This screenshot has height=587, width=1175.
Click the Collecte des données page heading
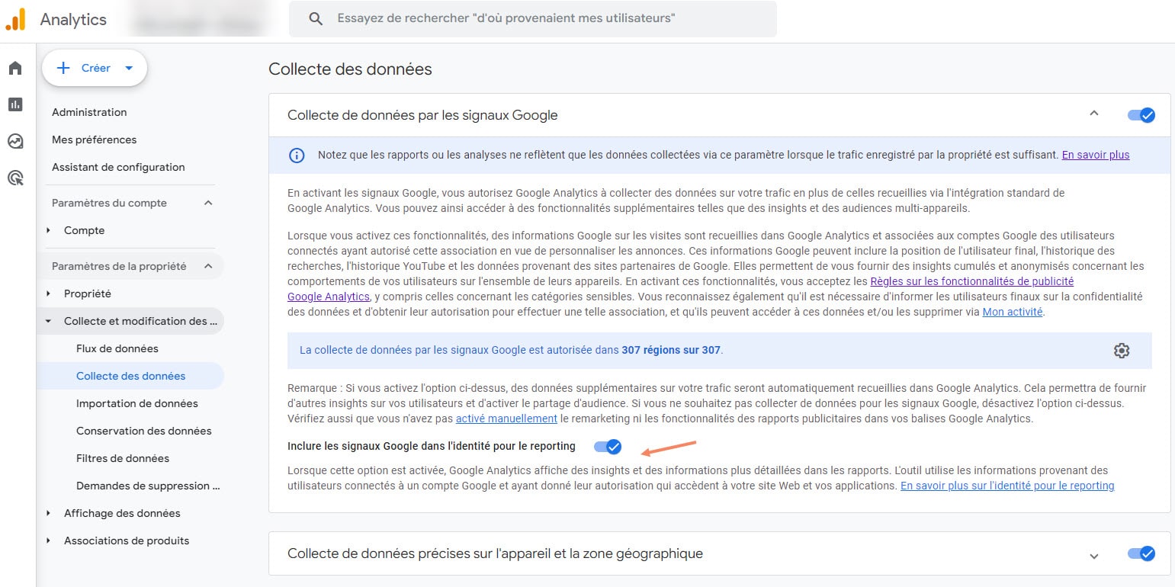tap(350, 69)
